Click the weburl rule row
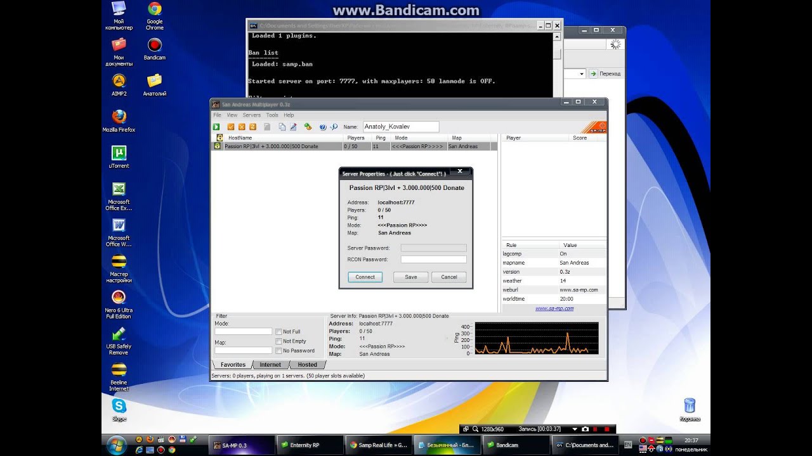Screen dimensions: 812x456 (554, 290)
